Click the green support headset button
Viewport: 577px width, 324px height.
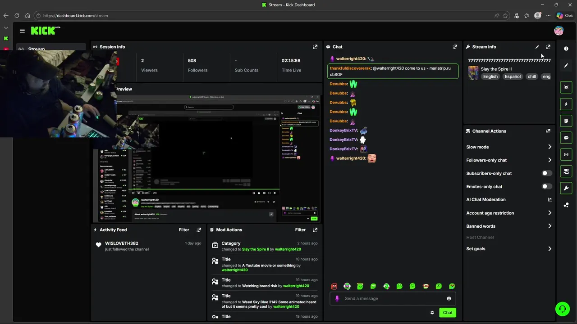562,309
